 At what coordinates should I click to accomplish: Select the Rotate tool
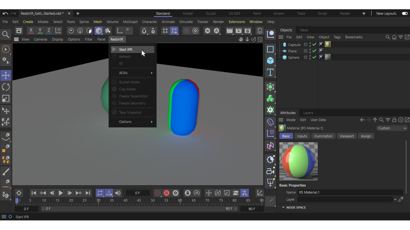pos(5,87)
